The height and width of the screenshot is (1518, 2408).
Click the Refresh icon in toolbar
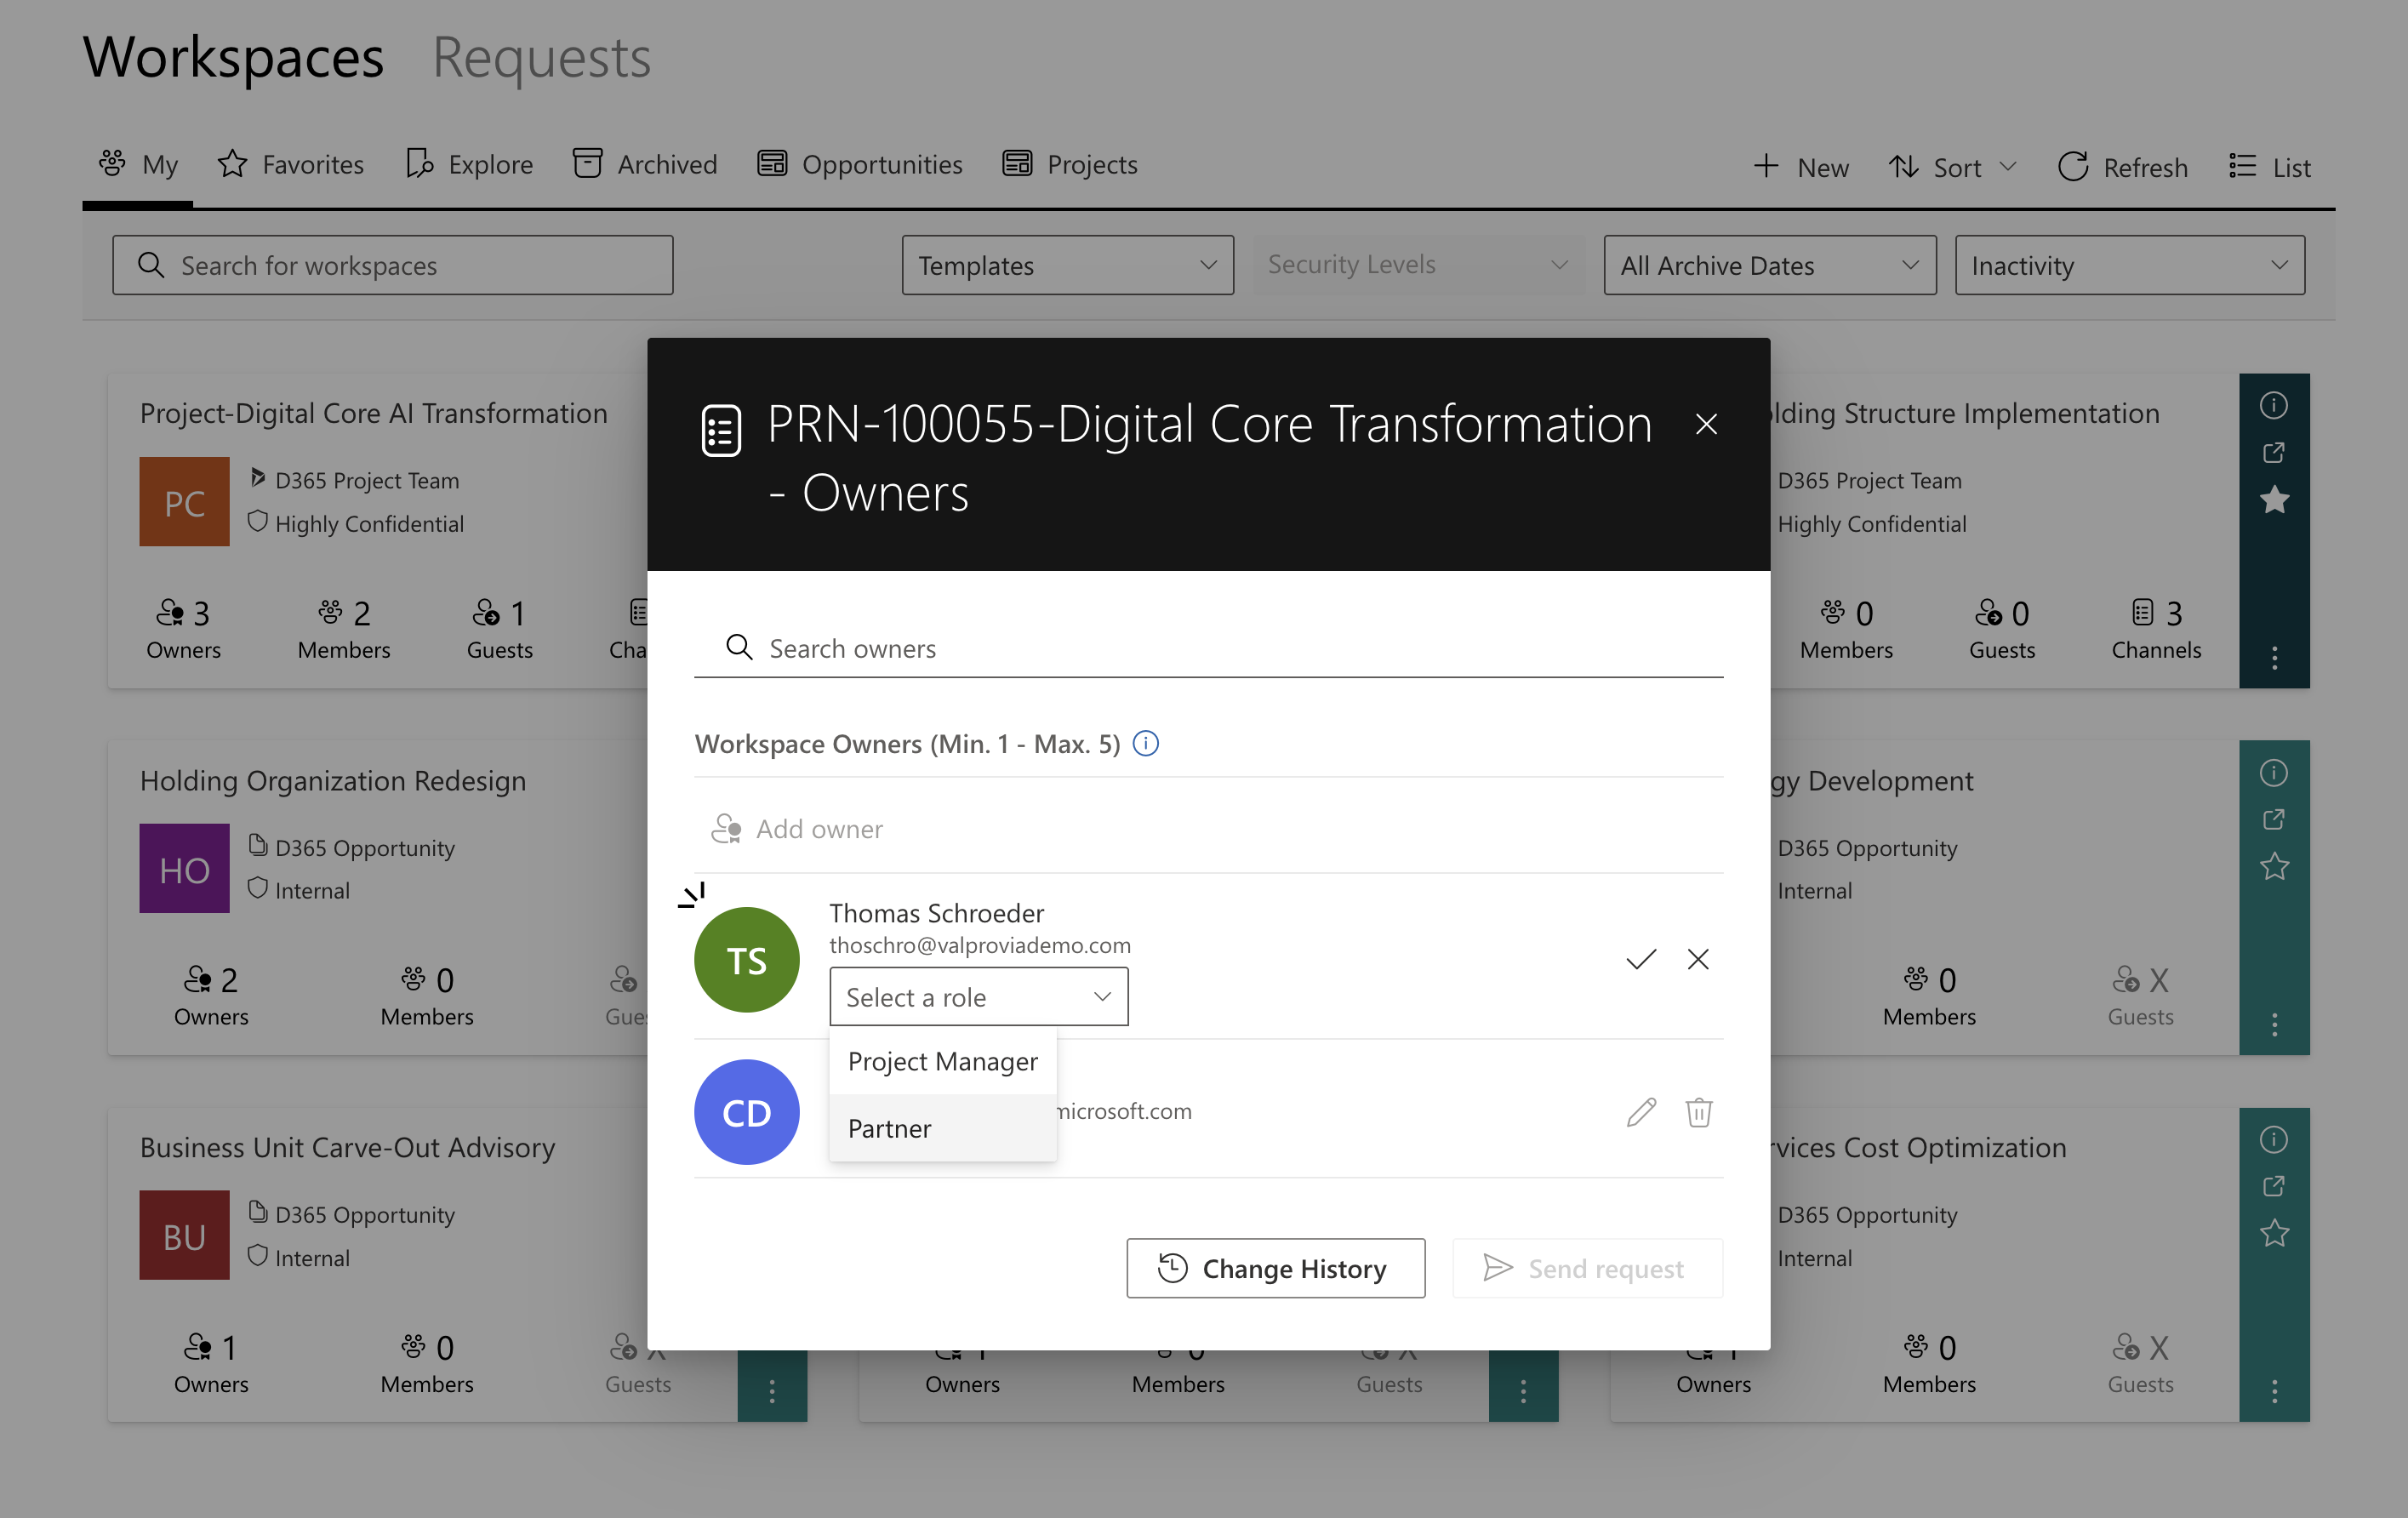coord(2073,166)
